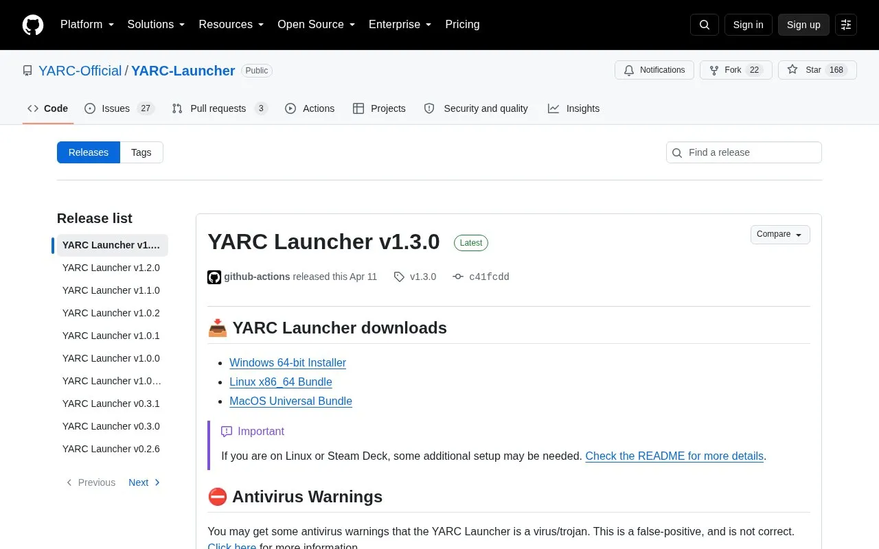Viewport: 879px width, 549px height.
Task: Open the Projects tab
Action: (x=379, y=108)
